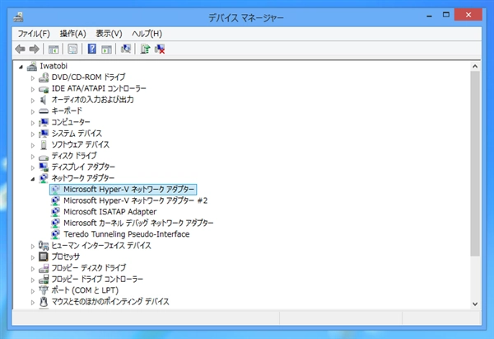Collapse the Iwatobi root node

click(x=21, y=67)
